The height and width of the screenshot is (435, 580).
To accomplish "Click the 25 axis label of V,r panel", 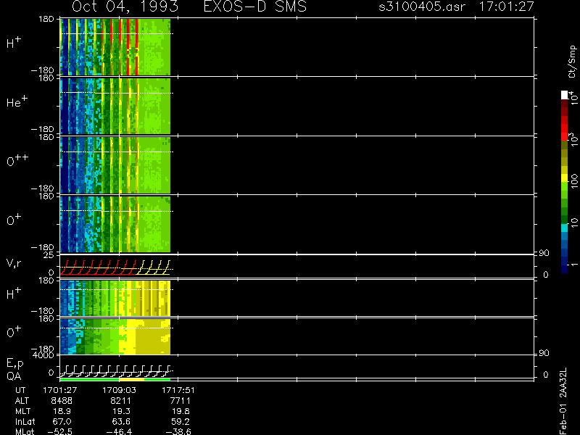I will 49,255.
